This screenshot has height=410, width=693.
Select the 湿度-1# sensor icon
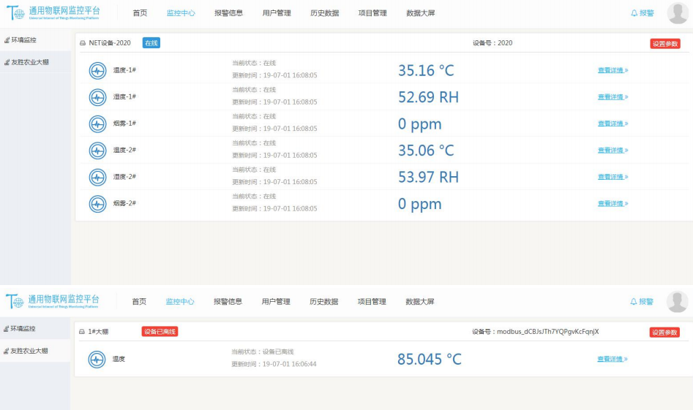click(x=97, y=97)
